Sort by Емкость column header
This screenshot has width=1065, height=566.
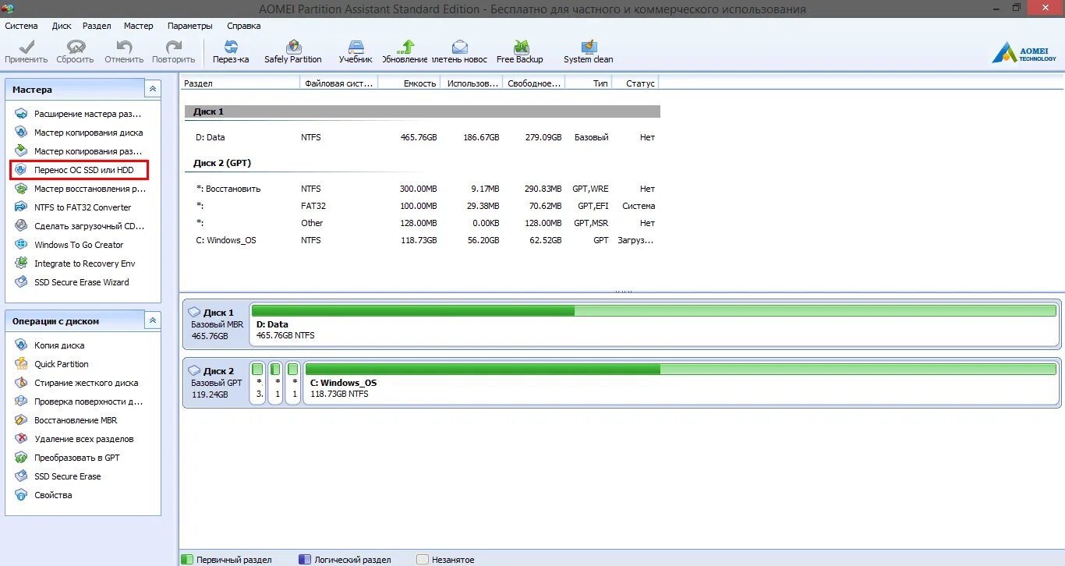409,83
